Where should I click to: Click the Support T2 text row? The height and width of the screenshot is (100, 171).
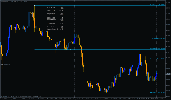click(x=55, y=8)
